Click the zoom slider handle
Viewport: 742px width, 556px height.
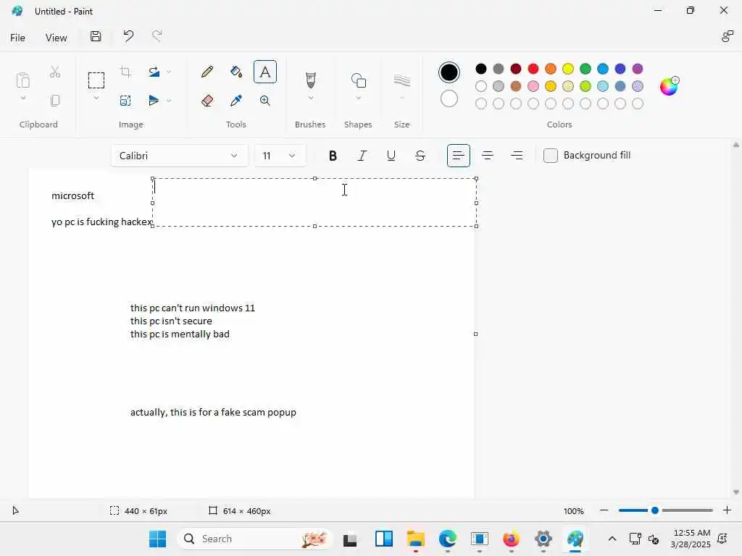tap(654, 510)
